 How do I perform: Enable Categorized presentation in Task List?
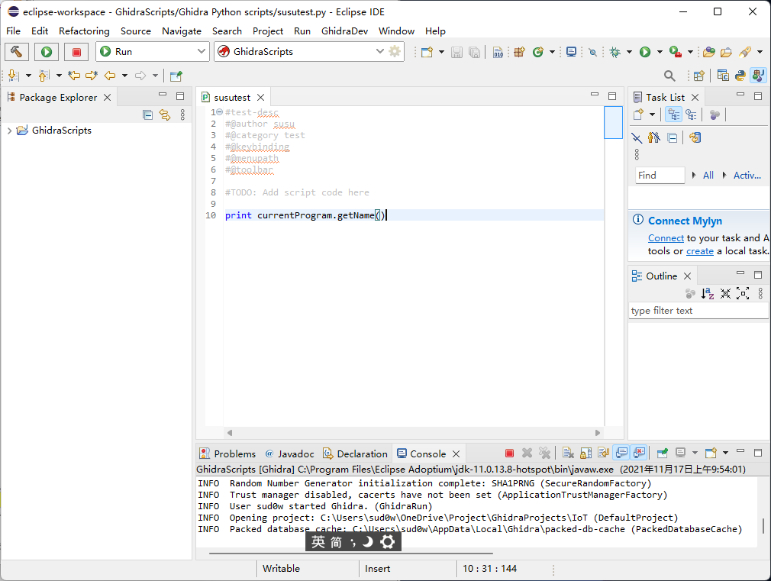(674, 115)
